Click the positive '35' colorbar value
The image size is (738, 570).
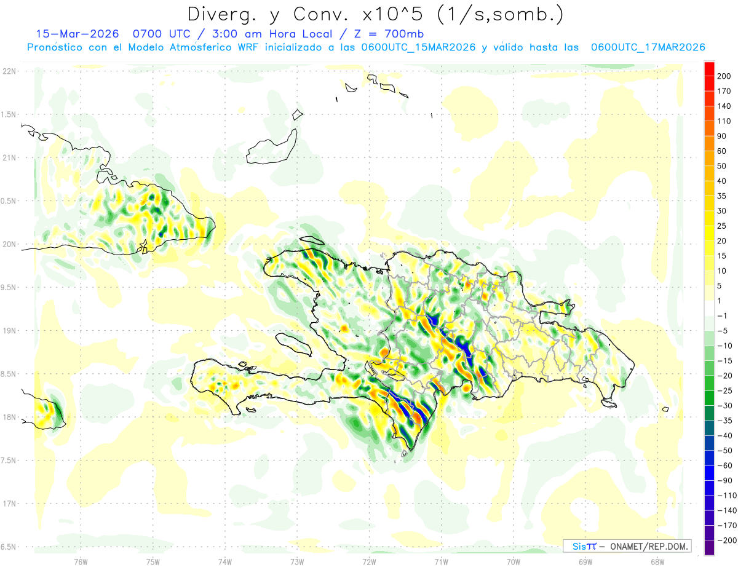coord(722,196)
